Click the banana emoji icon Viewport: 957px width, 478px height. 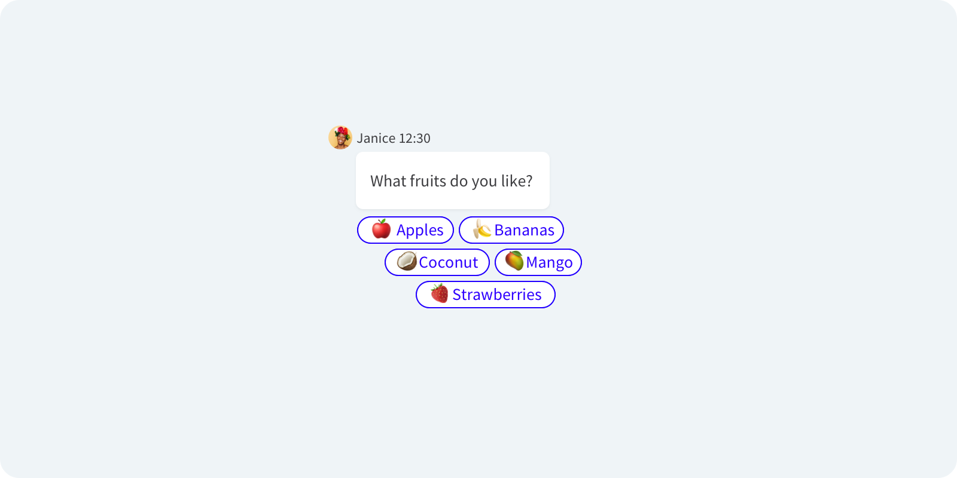click(481, 229)
